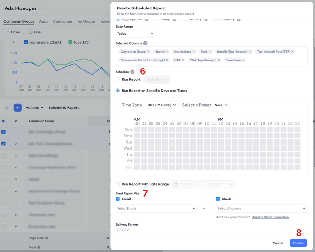
Task: Open the Manage Slack integration link
Action: [x=270, y=217]
